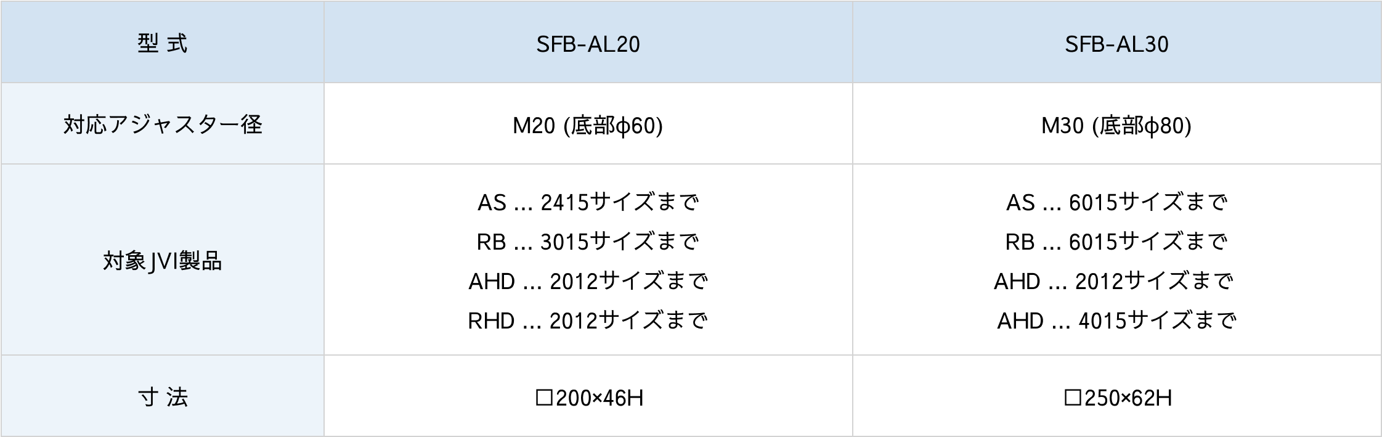The image size is (1382, 437).
Task: Select the SFB-AL30 column header
Action: (1116, 44)
